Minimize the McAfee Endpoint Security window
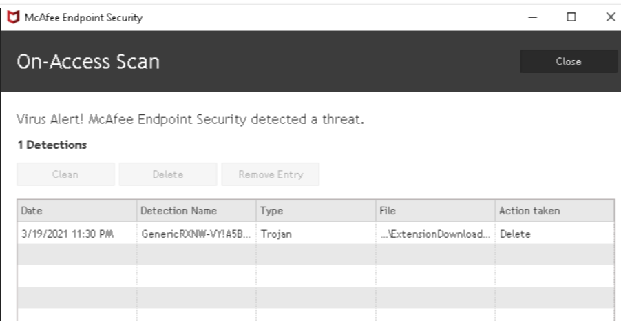This screenshot has height=321, width=621. coord(533,17)
